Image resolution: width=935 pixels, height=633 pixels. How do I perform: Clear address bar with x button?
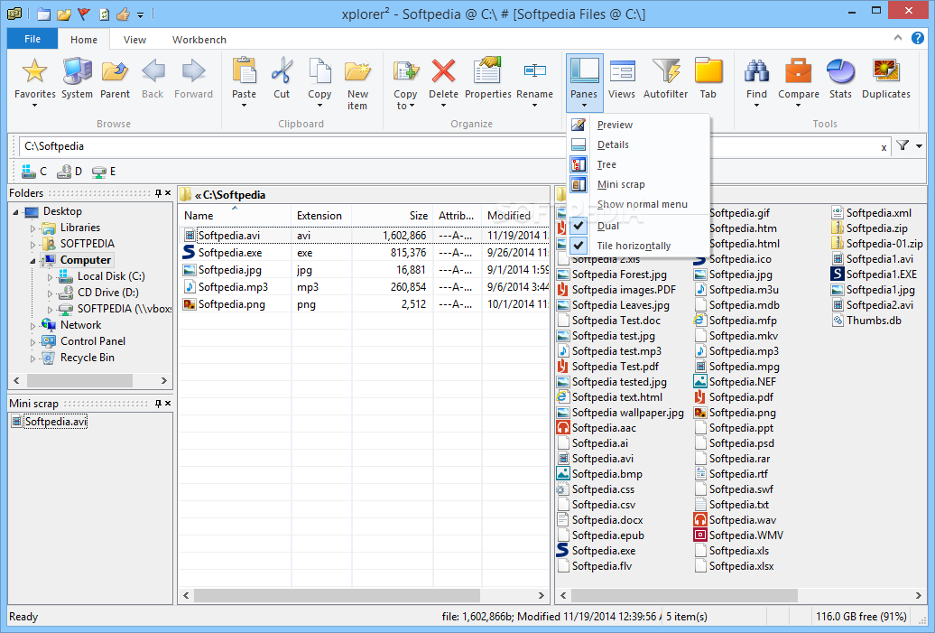tap(884, 147)
